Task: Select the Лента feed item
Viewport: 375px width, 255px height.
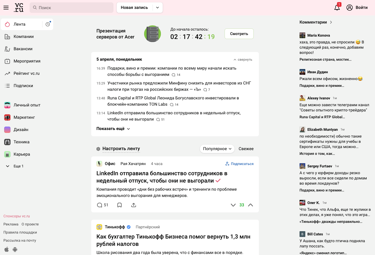Action: pyautogui.click(x=21, y=24)
